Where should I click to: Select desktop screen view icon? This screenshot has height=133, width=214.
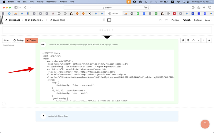pyautogui.click(x=109, y=20)
